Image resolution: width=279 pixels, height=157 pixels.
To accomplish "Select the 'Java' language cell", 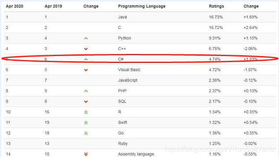I will point(122,17).
